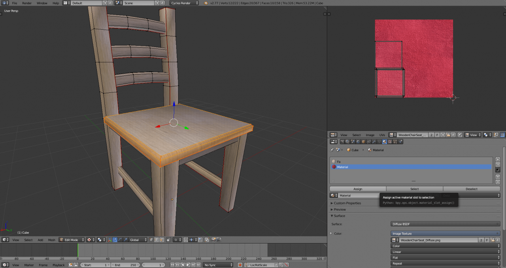Toggle limit selection to visible
Viewport: 506px width, 268px height.
(x=169, y=240)
